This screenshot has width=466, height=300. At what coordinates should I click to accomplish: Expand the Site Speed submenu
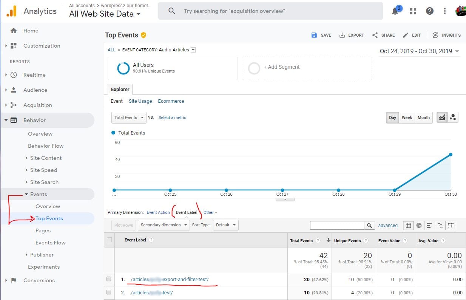[26, 170]
